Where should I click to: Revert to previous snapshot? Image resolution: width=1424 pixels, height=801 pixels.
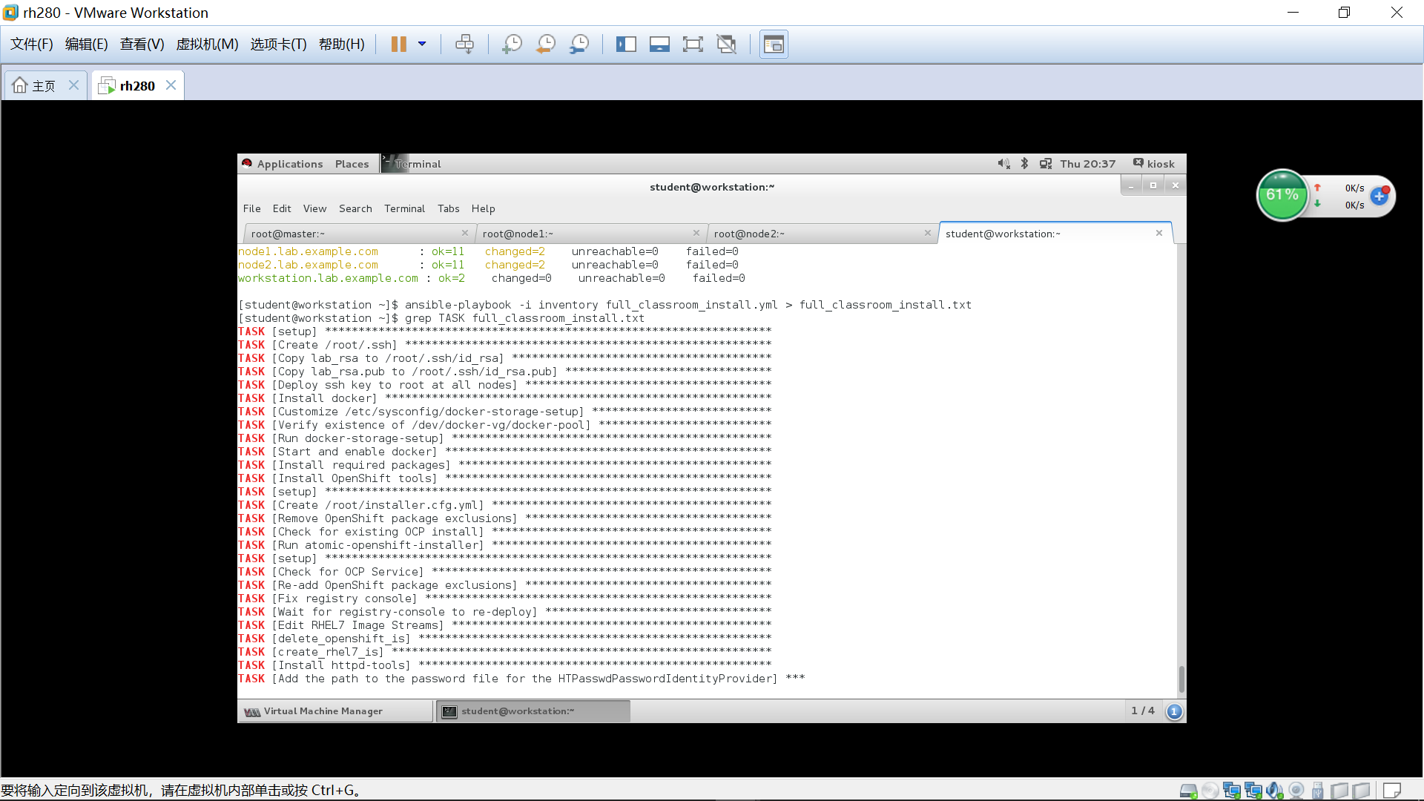coord(546,44)
